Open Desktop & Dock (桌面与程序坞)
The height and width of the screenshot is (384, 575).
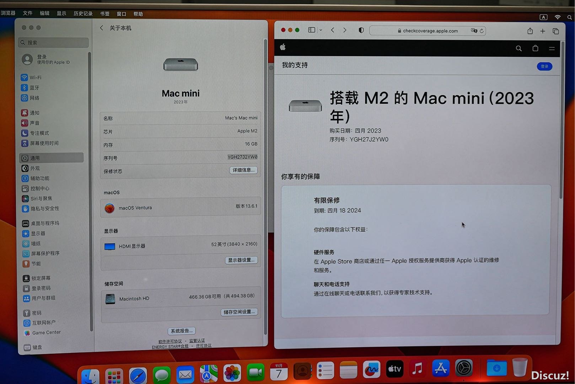(41, 223)
